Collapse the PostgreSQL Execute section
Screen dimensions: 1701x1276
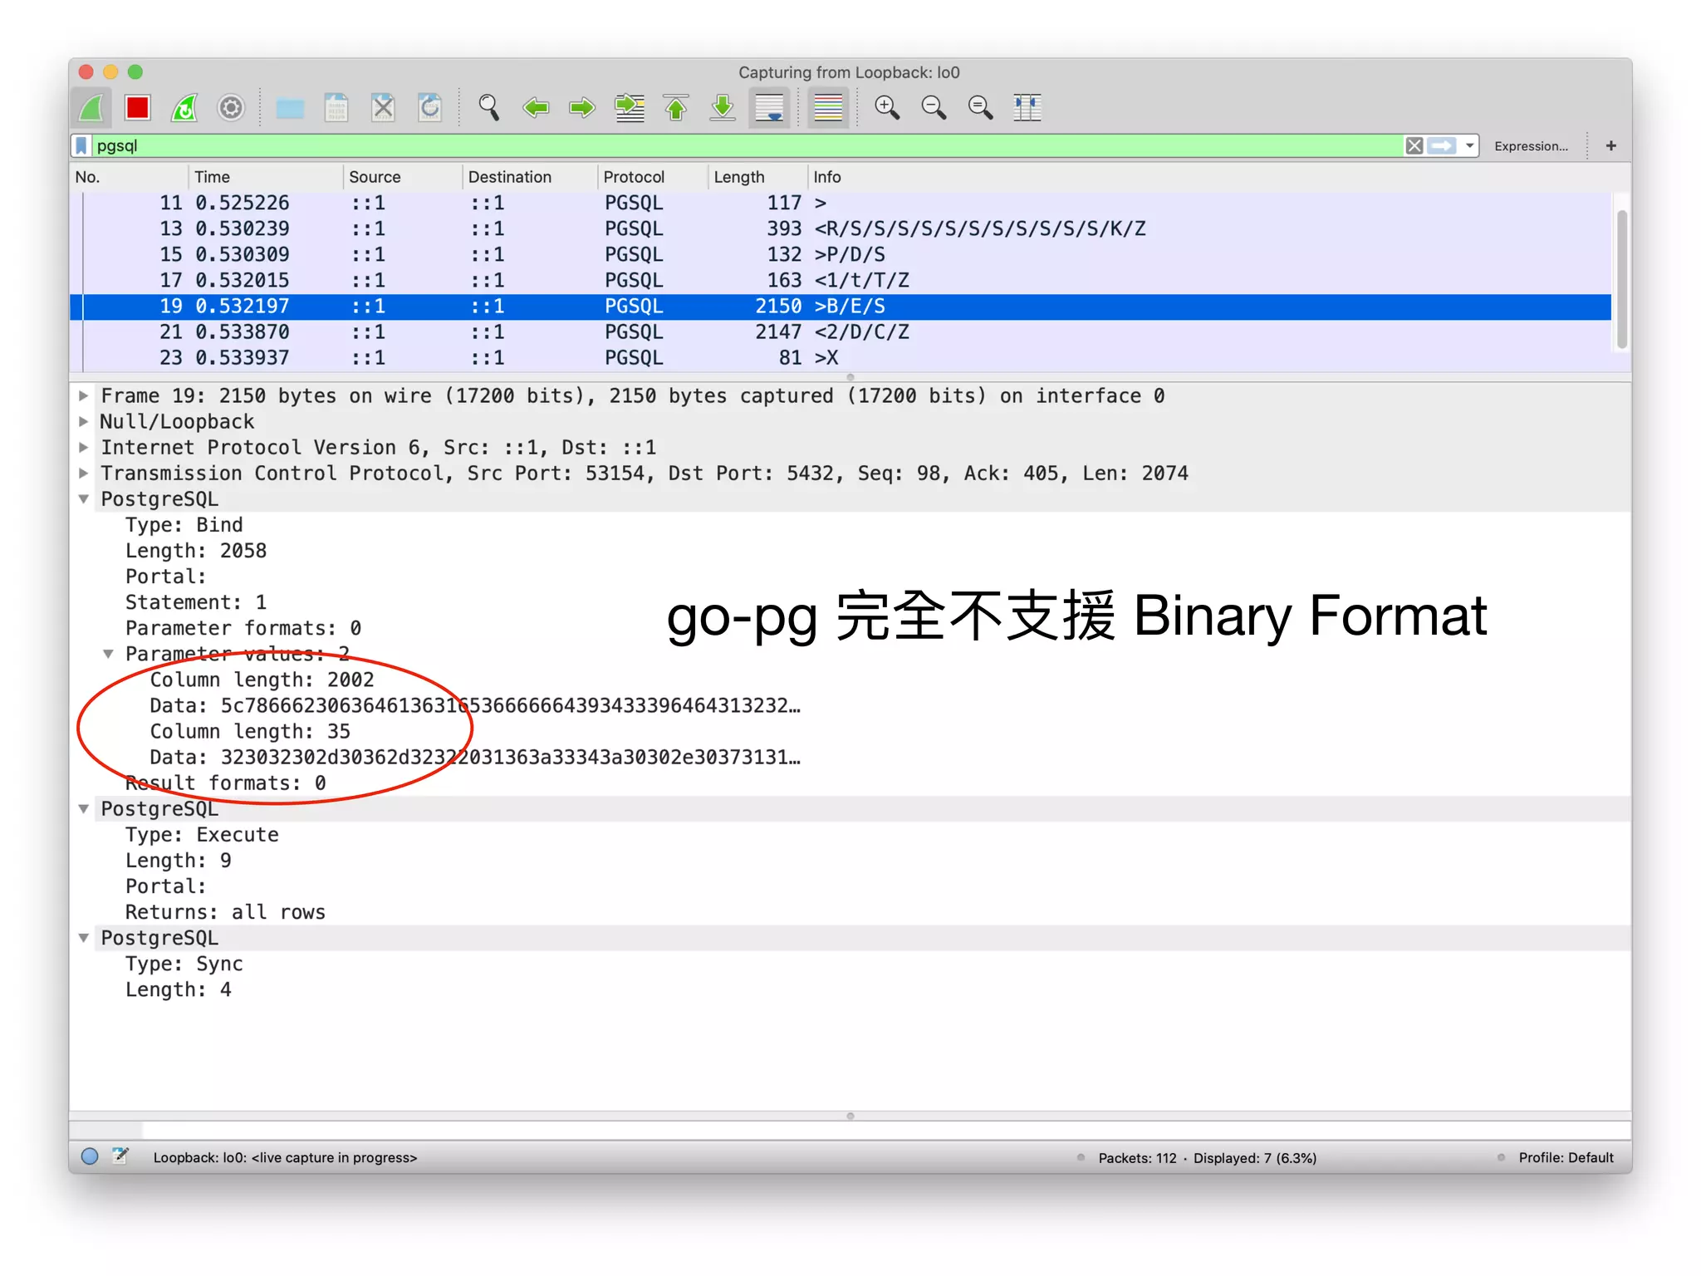(x=84, y=809)
